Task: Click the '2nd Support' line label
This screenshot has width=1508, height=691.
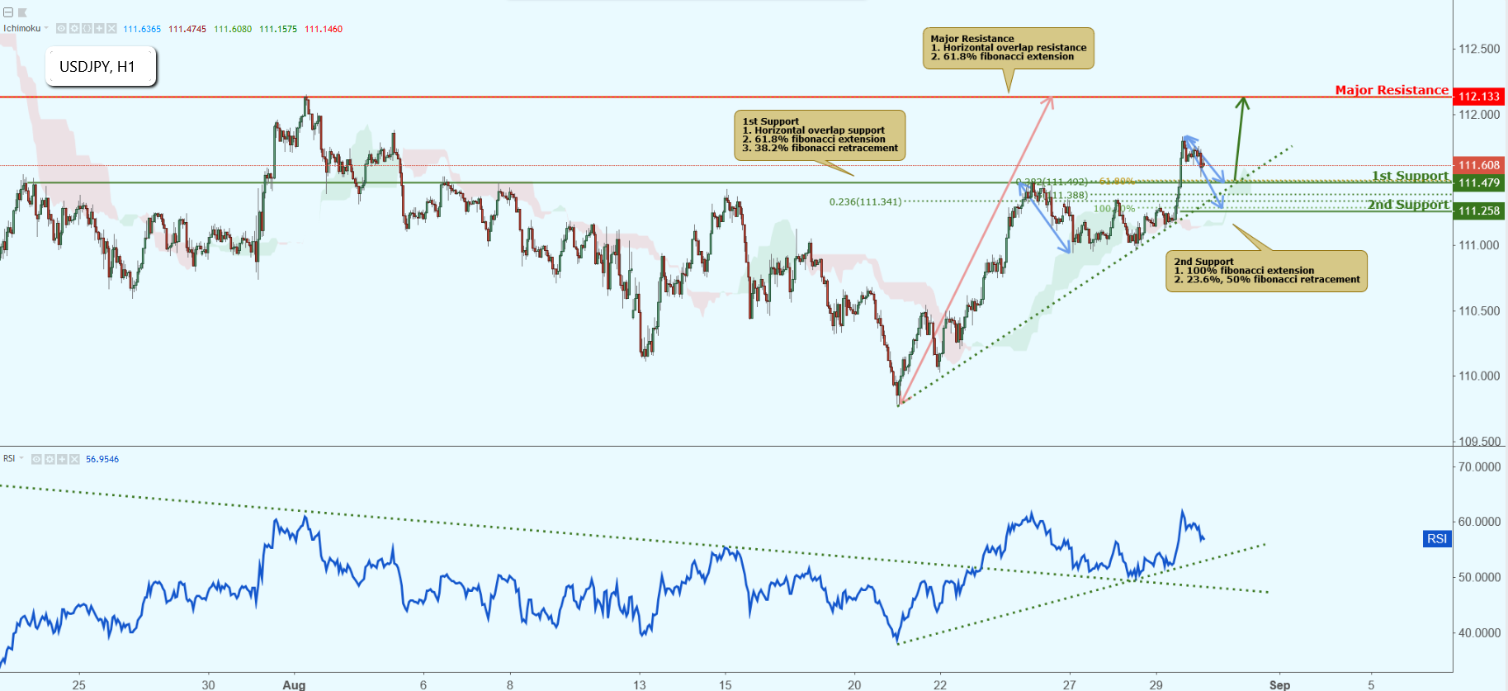Action: (1408, 204)
